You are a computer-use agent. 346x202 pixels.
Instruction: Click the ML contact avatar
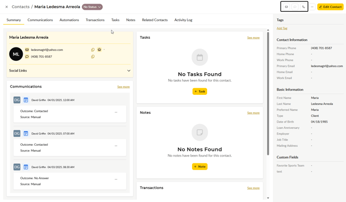click(16, 54)
